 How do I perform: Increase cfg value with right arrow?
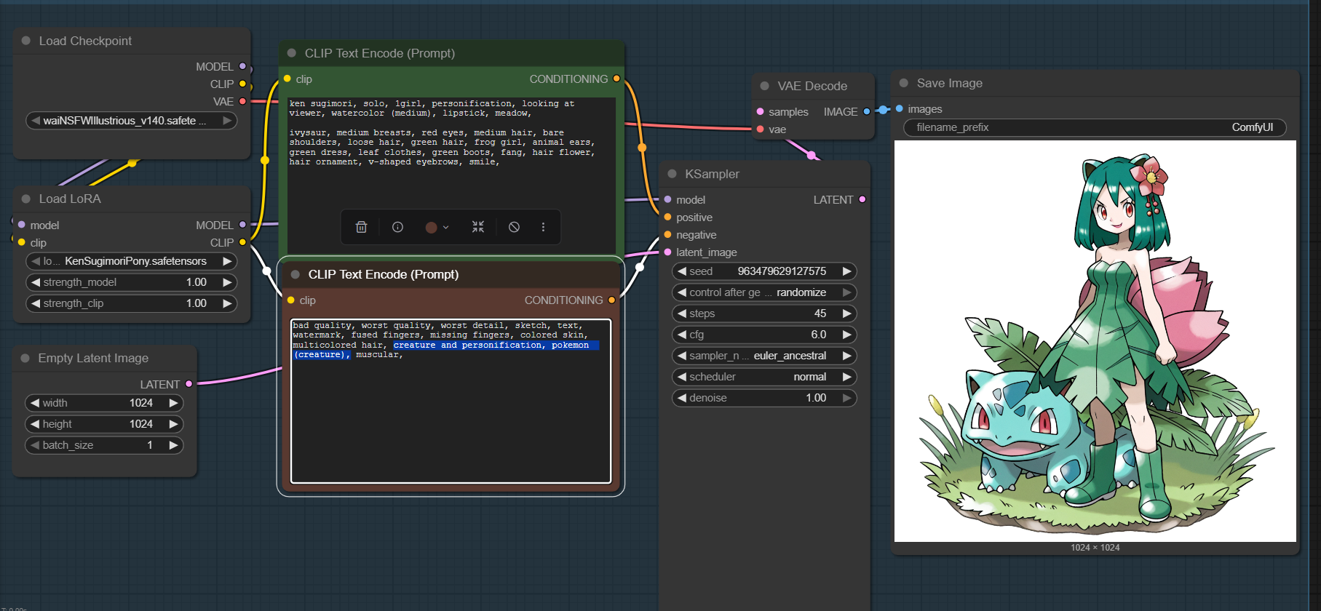point(846,335)
